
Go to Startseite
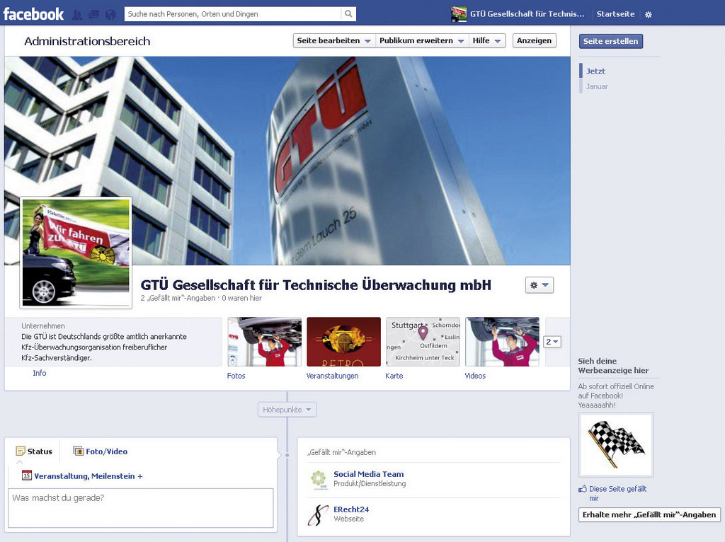coord(615,14)
